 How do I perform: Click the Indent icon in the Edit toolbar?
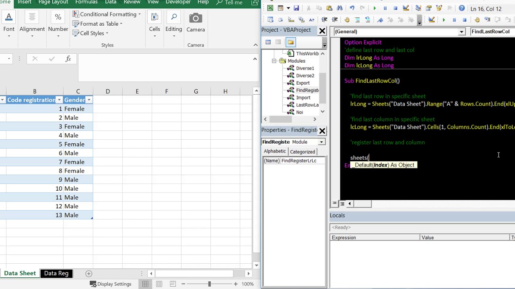point(324,20)
